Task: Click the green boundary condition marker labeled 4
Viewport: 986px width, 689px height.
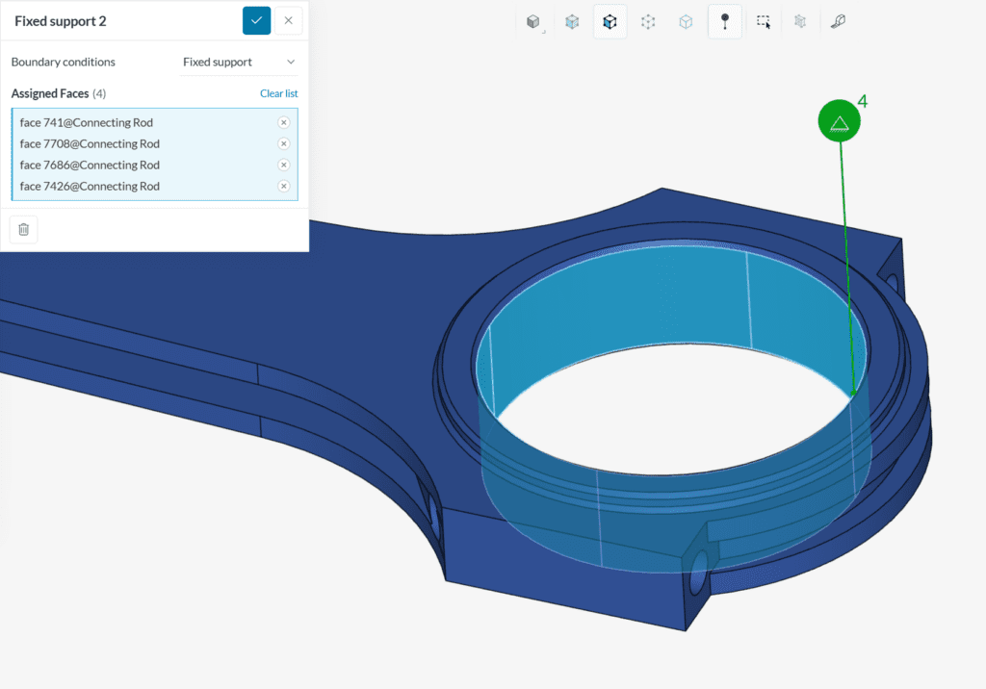Action: tap(839, 120)
